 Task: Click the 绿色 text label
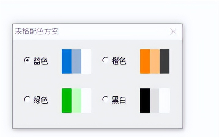[x=41, y=100]
